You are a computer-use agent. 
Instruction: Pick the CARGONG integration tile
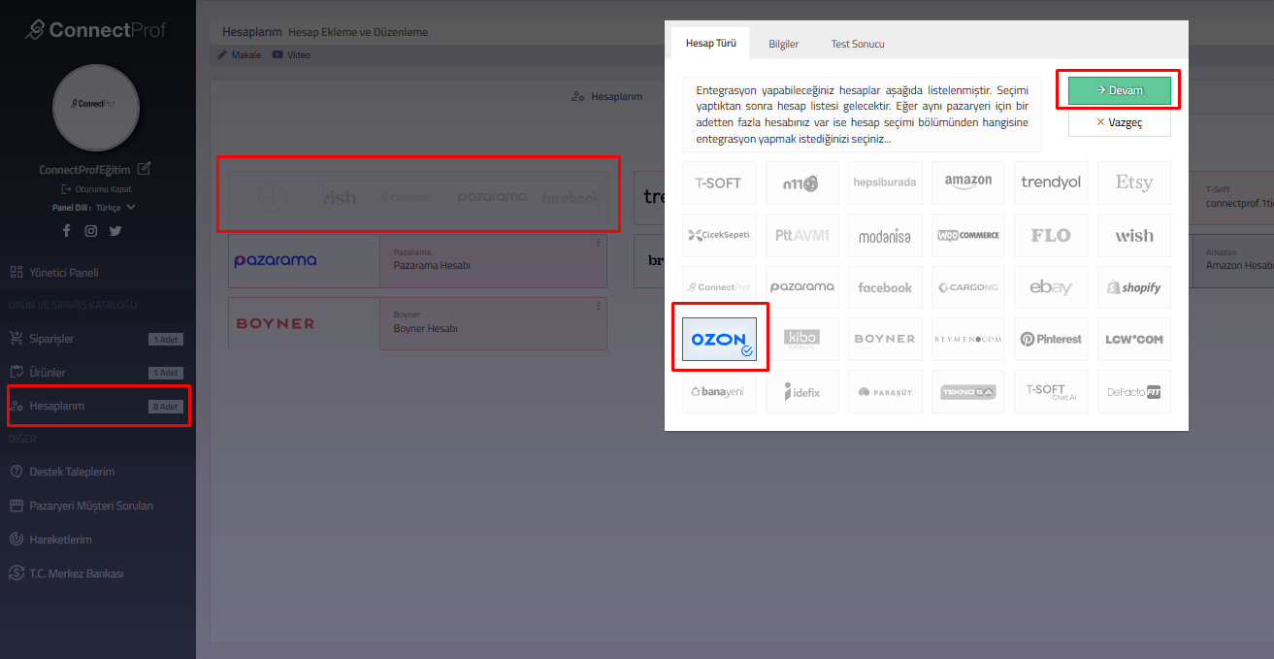968,287
